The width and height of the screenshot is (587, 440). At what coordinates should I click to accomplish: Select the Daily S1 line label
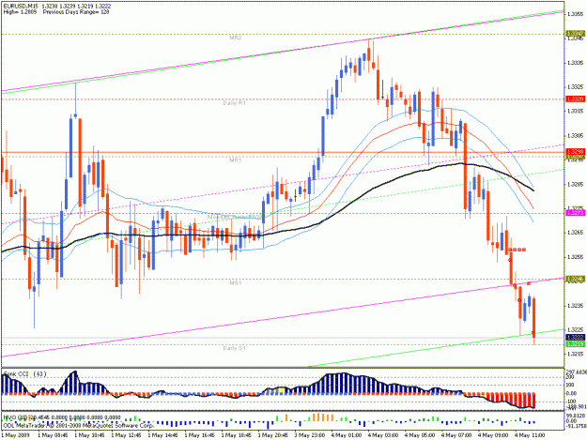pyautogui.click(x=235, y=348)
